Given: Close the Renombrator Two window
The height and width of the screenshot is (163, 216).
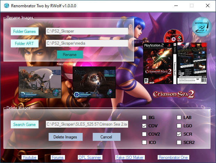Looking at the screenshot, I should tap(208, 6).
